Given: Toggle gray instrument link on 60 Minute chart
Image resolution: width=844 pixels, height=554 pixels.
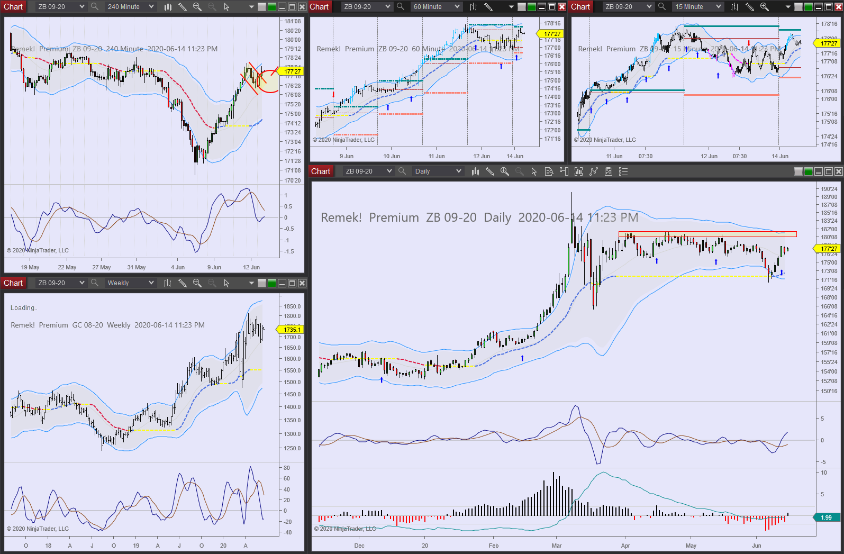Looking at the screenshot, I should tap(522, 7).
